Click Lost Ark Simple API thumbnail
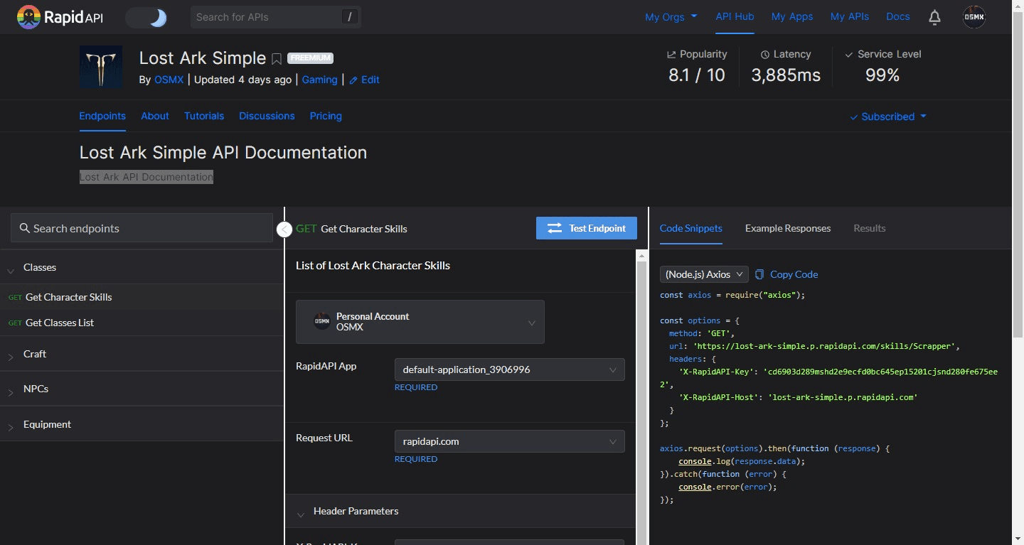 pos(100,67)
